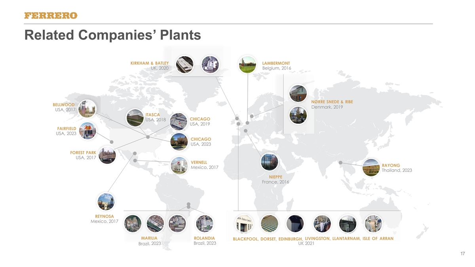The height and width of the screenshot is (267, 475).
Task: Select the Related Companies' Plants title
Action: 112,35
